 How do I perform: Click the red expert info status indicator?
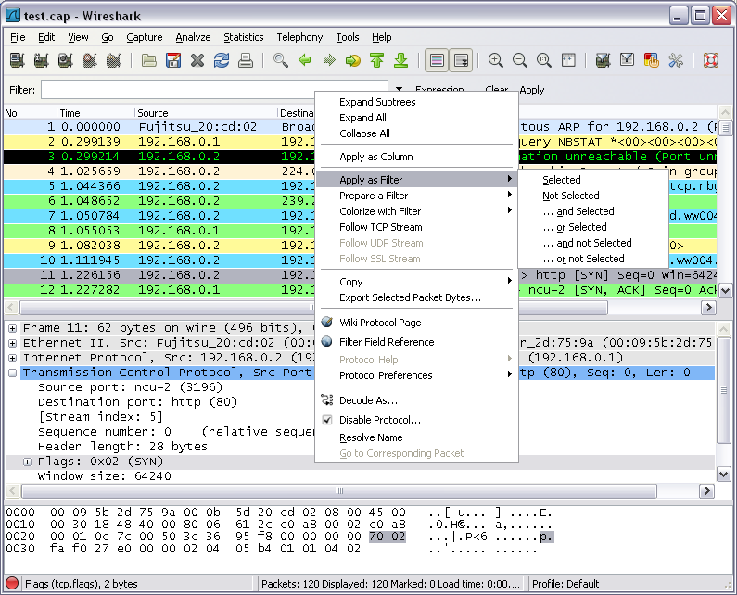click(12, 585)
